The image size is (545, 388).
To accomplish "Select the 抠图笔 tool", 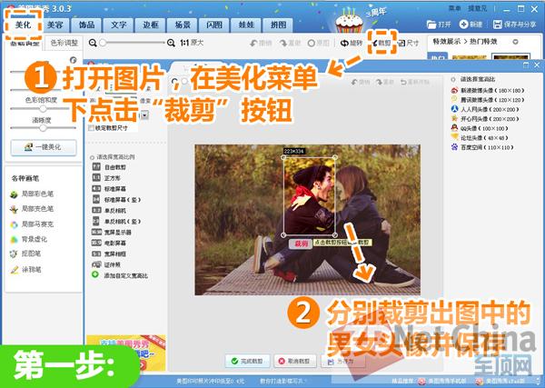I will tap(25, 254).
